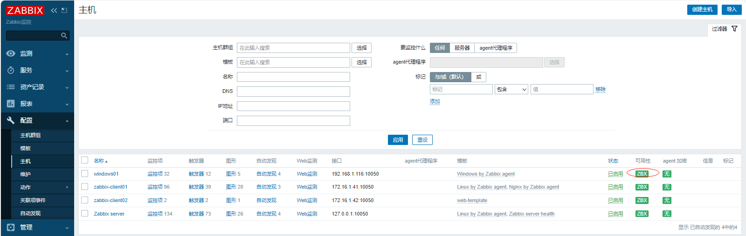Screen dimensions: 746x236
Task: Click the wrench configuration icon
Action: click(x=11, y=120)
